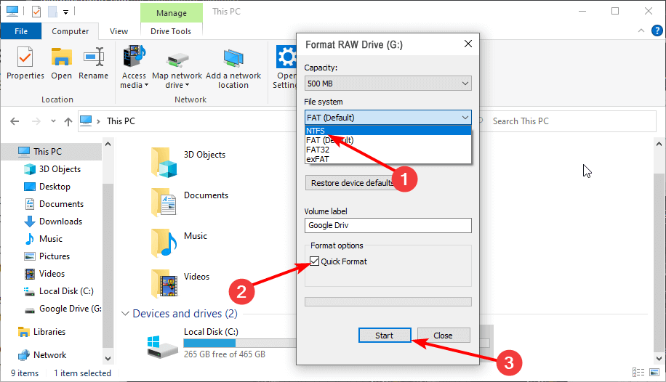Open the Capacity 500 MB dropdown
Viewport: 666px width, 382px height.
[x=388, y=84]
